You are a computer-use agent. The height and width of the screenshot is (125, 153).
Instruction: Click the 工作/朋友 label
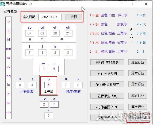(26, 92)
